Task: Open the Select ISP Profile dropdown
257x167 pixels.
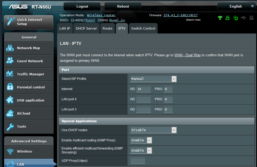Action: [153, 79]
